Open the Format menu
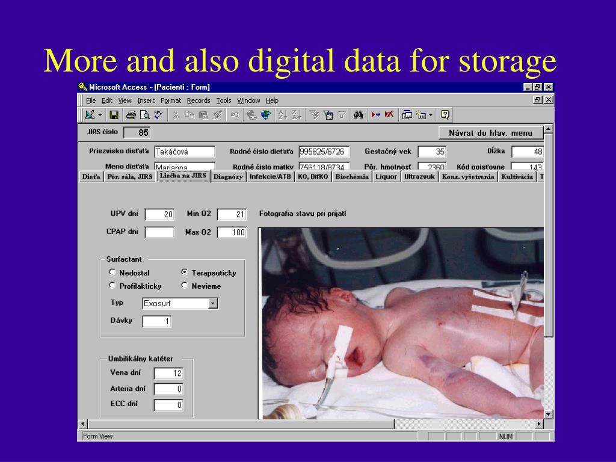 point(171,100)
